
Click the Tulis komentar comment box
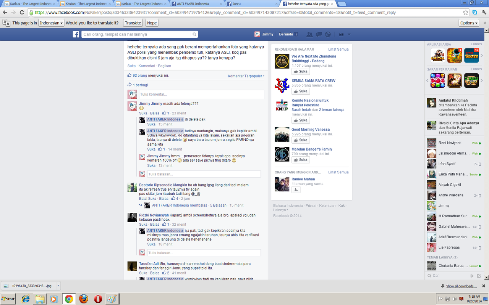pos(201,94)
